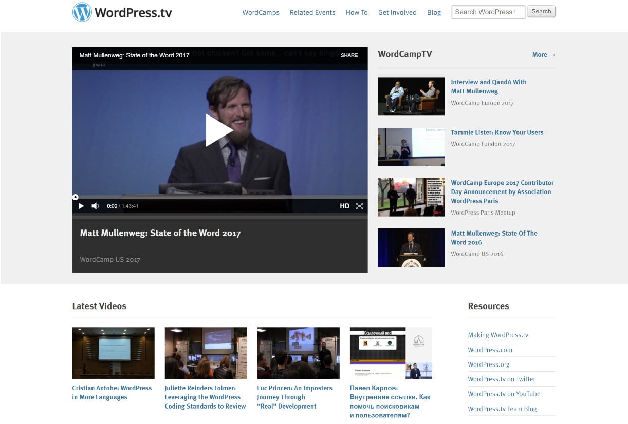The height and width of the screenshot is (424, 628).
Task: Open the SHARE options on the video player
Action: tap(349, 55)
